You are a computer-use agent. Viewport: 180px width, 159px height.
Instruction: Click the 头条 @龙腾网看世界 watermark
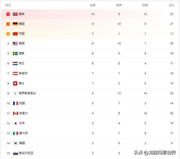click(x=155, y=153)
